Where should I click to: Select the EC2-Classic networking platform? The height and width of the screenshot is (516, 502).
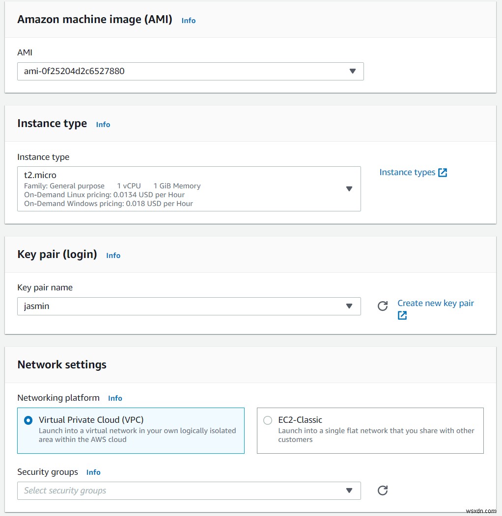(267, 420)
